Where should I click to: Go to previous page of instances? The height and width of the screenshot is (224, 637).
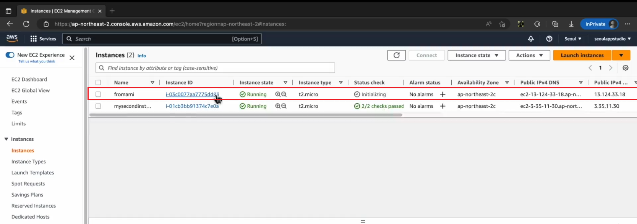point(590,68)
